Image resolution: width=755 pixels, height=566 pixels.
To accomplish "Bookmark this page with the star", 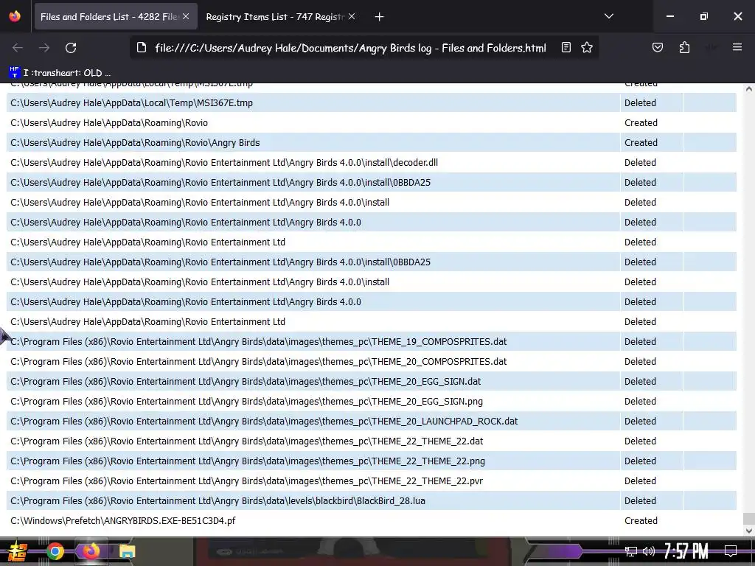I will point(587,48).
